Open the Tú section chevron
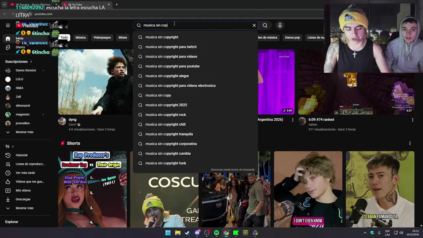423x238 pixels. pos(13,146)
